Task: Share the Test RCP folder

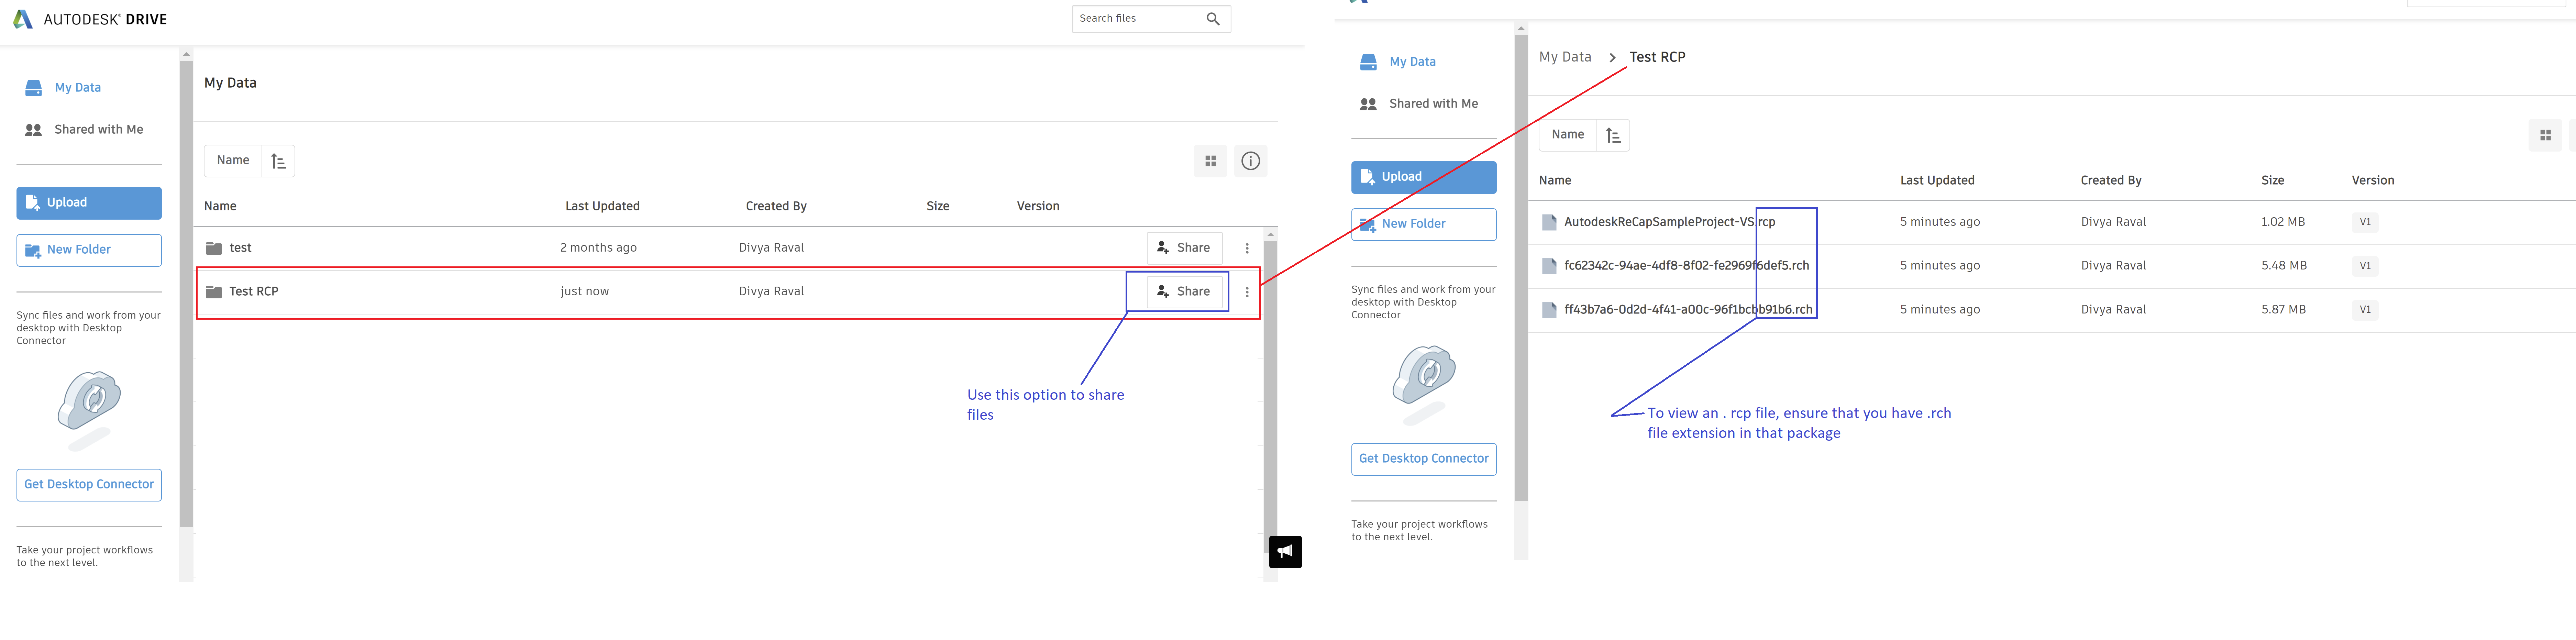Action: pyautogui.click(x=1183, y=291)
